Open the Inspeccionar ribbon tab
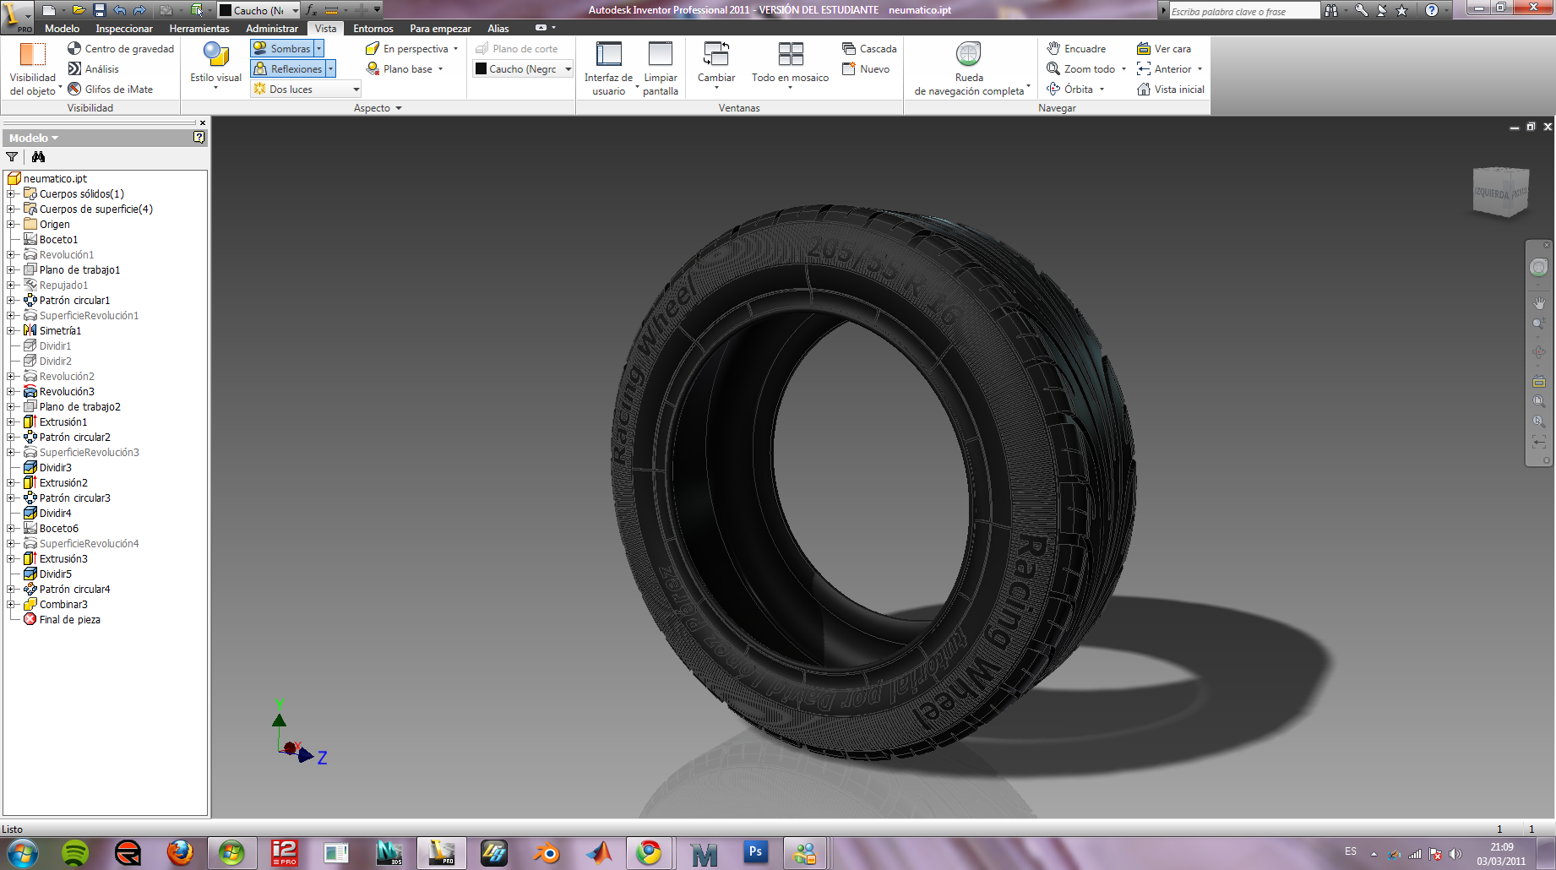This screenshot has width=1556, height=870. pyautogui.click(x=124, y=29)
